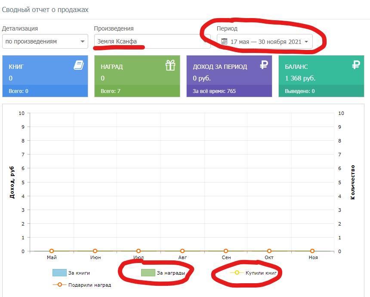Click the ruble icon on the БАЛАНС card
The image size is (370, 297).
(356, 65)
